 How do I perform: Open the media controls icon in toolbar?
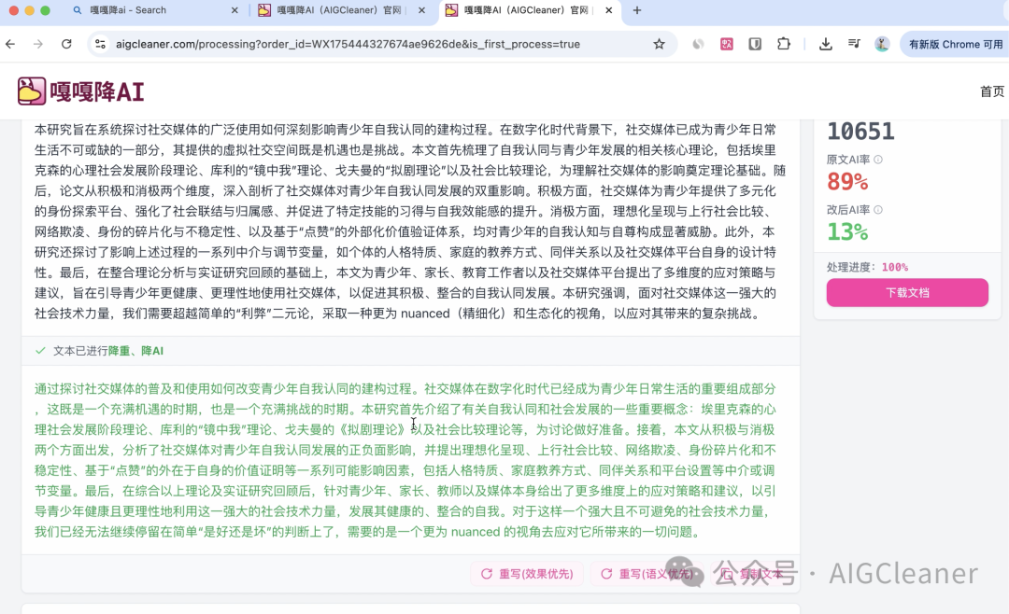tap(854, 44)
